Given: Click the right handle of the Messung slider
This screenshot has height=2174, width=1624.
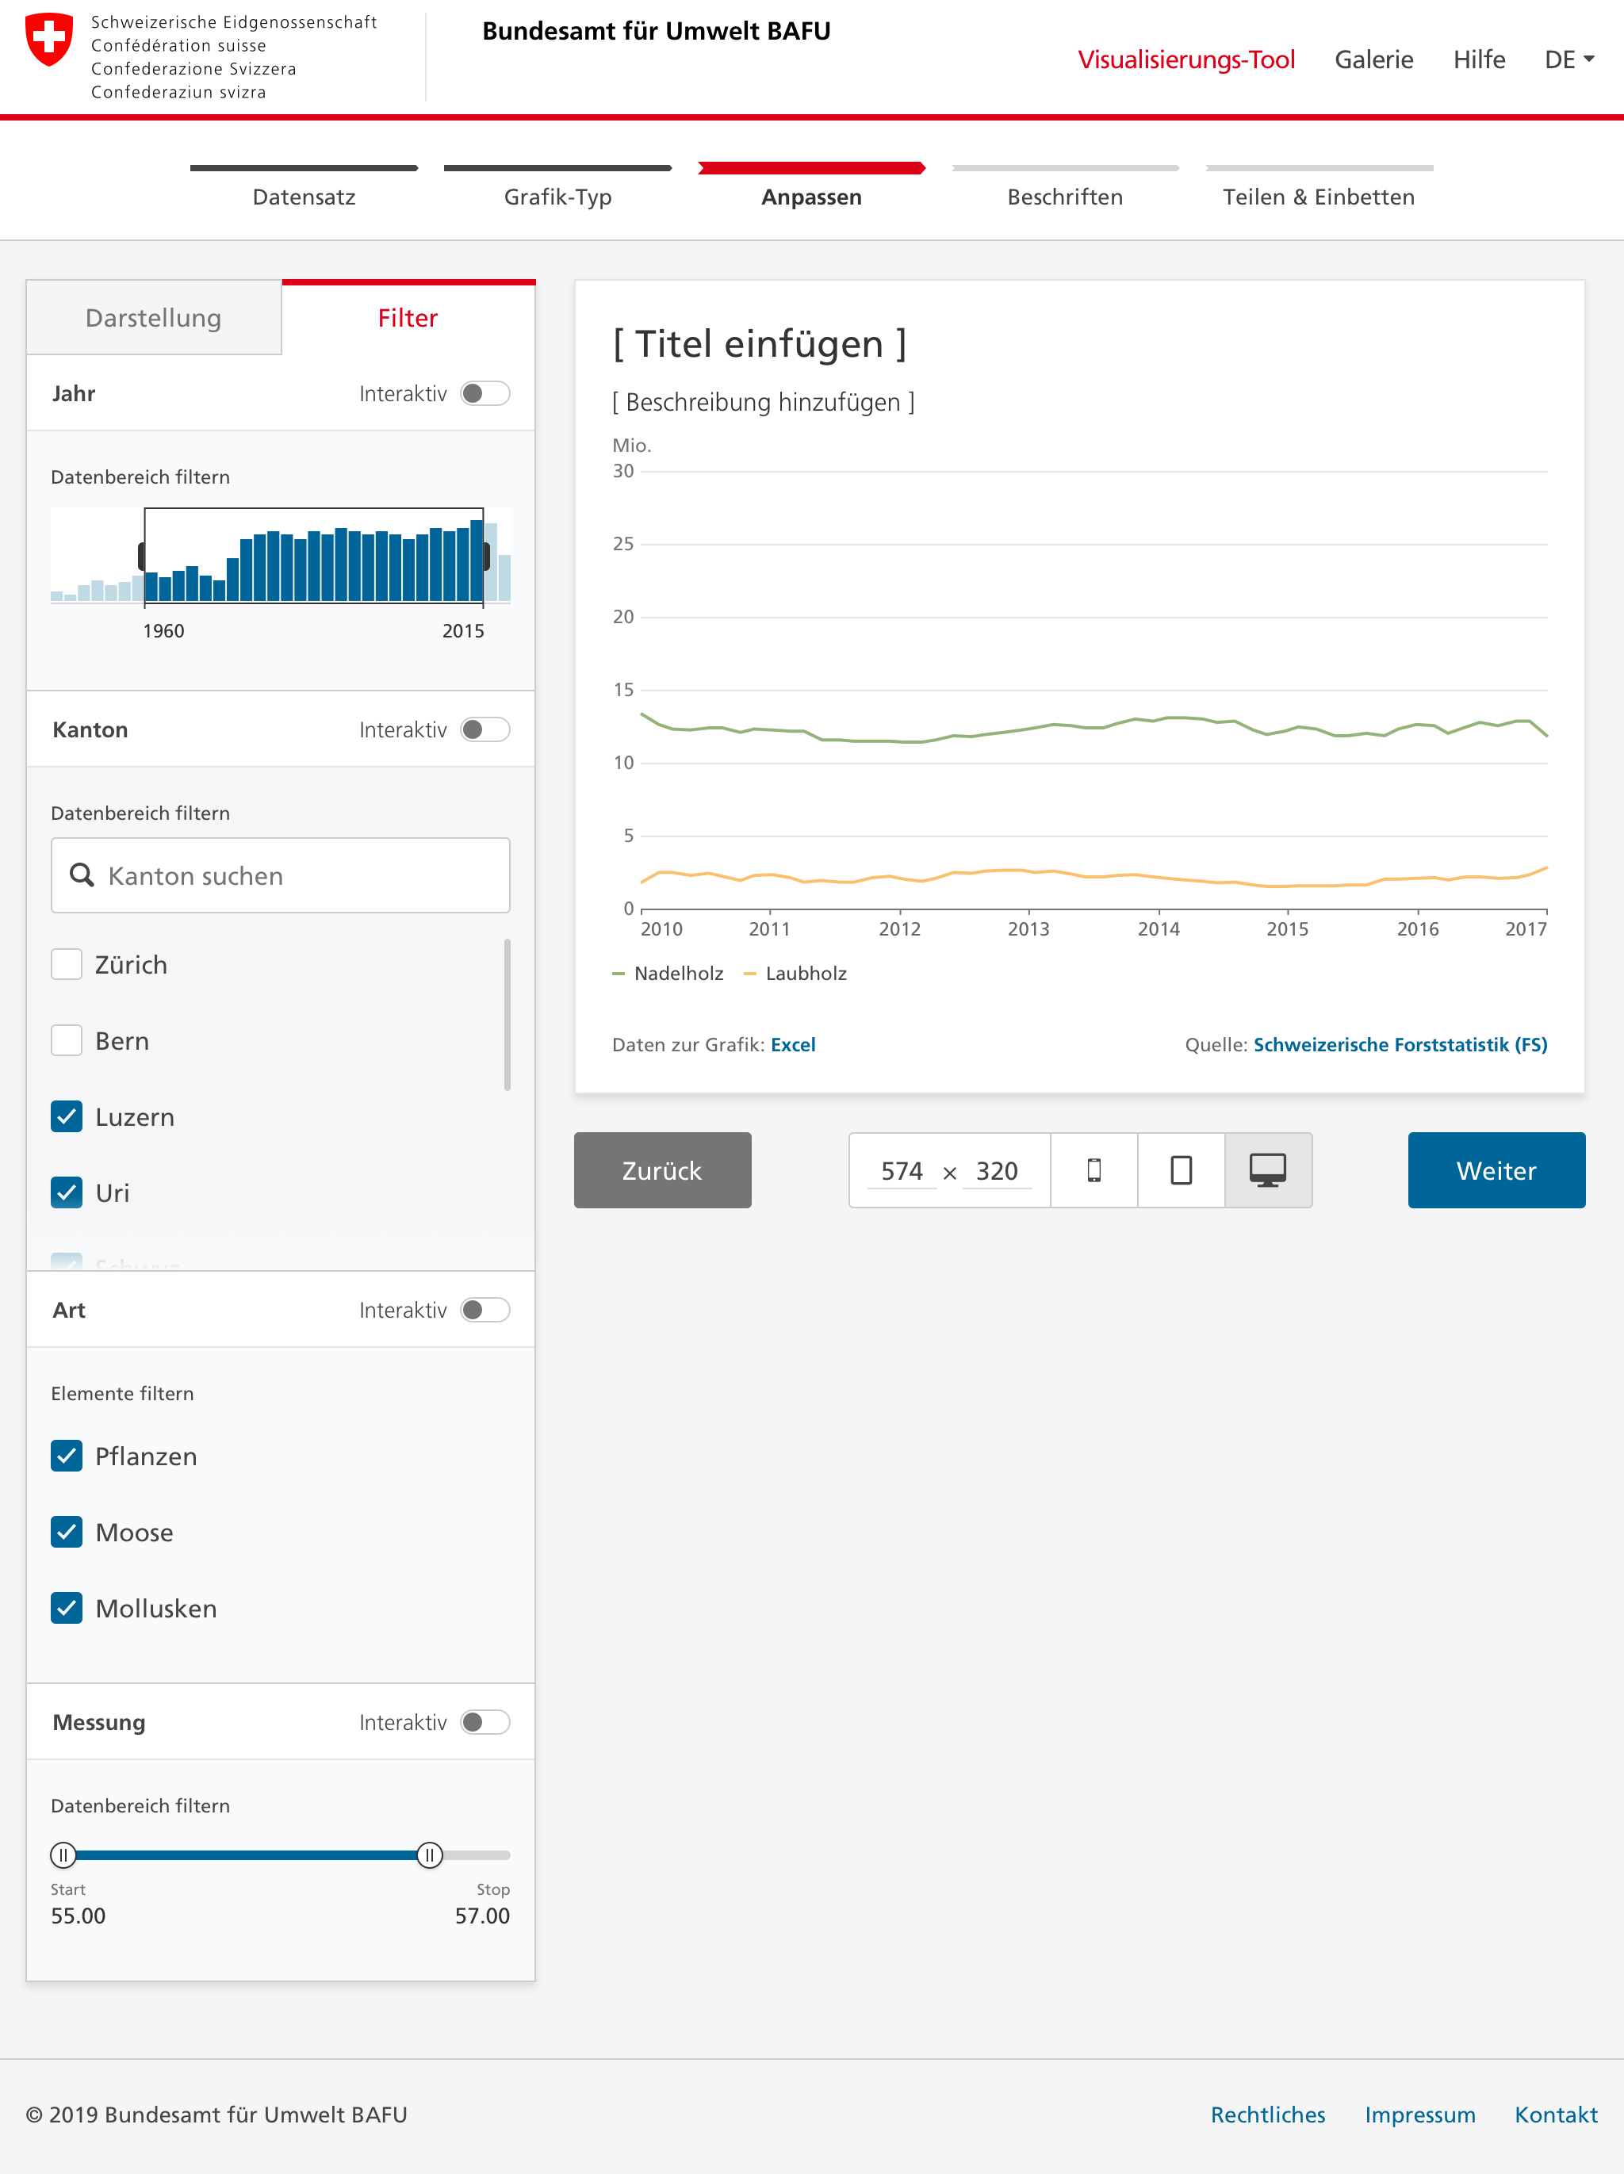Looking at the screenshot, I should tap(430, 1854).
